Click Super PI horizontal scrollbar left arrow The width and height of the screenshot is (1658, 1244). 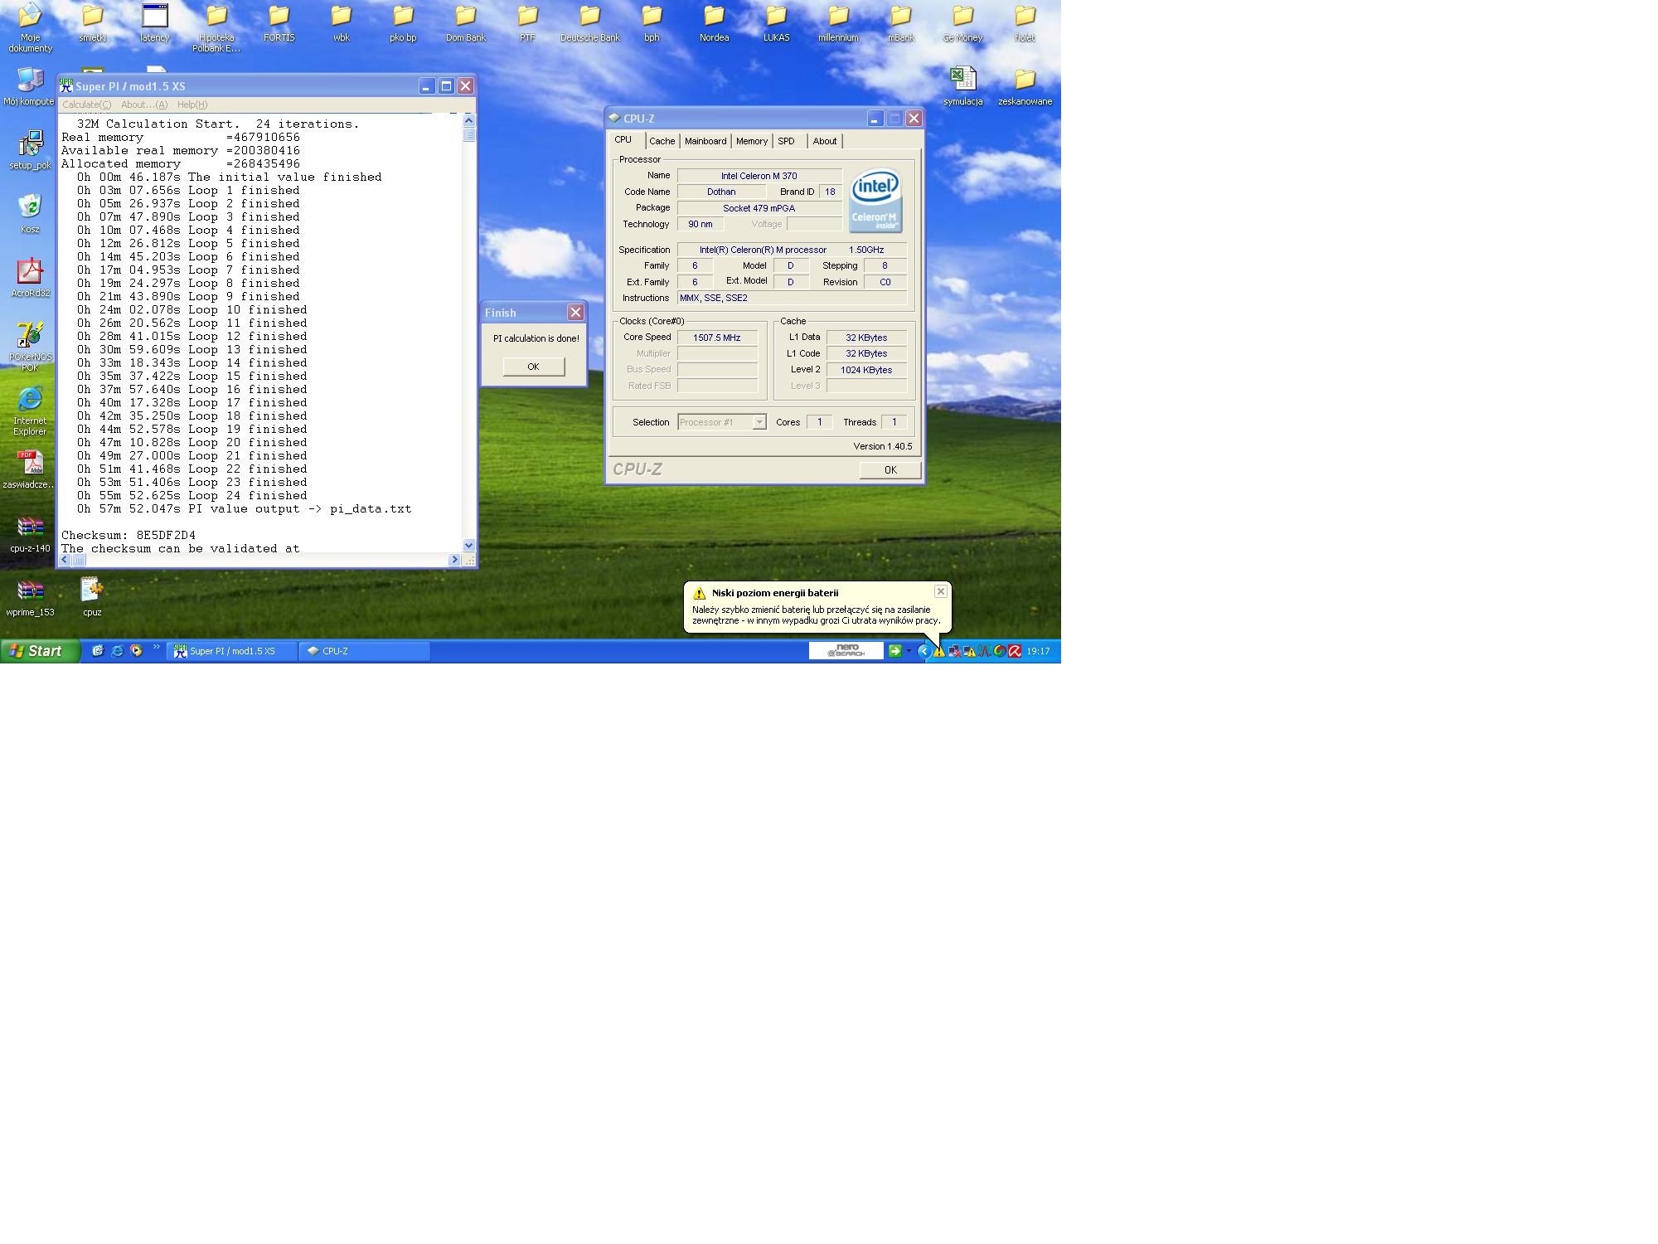click(65, 560)
